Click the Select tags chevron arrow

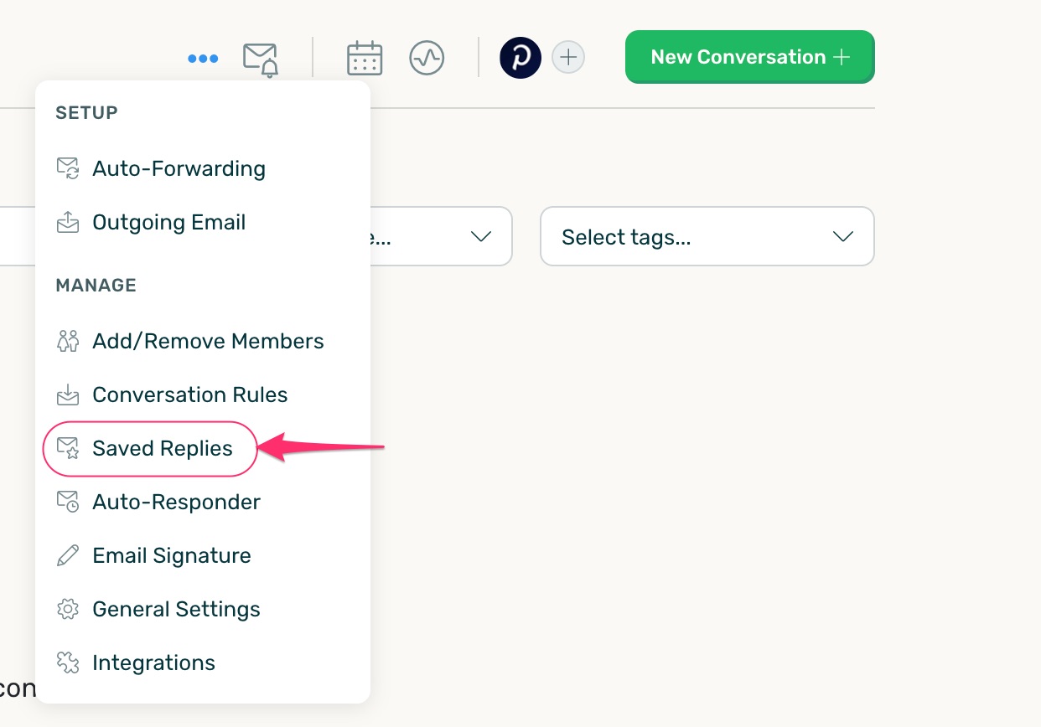coord(842,237)
